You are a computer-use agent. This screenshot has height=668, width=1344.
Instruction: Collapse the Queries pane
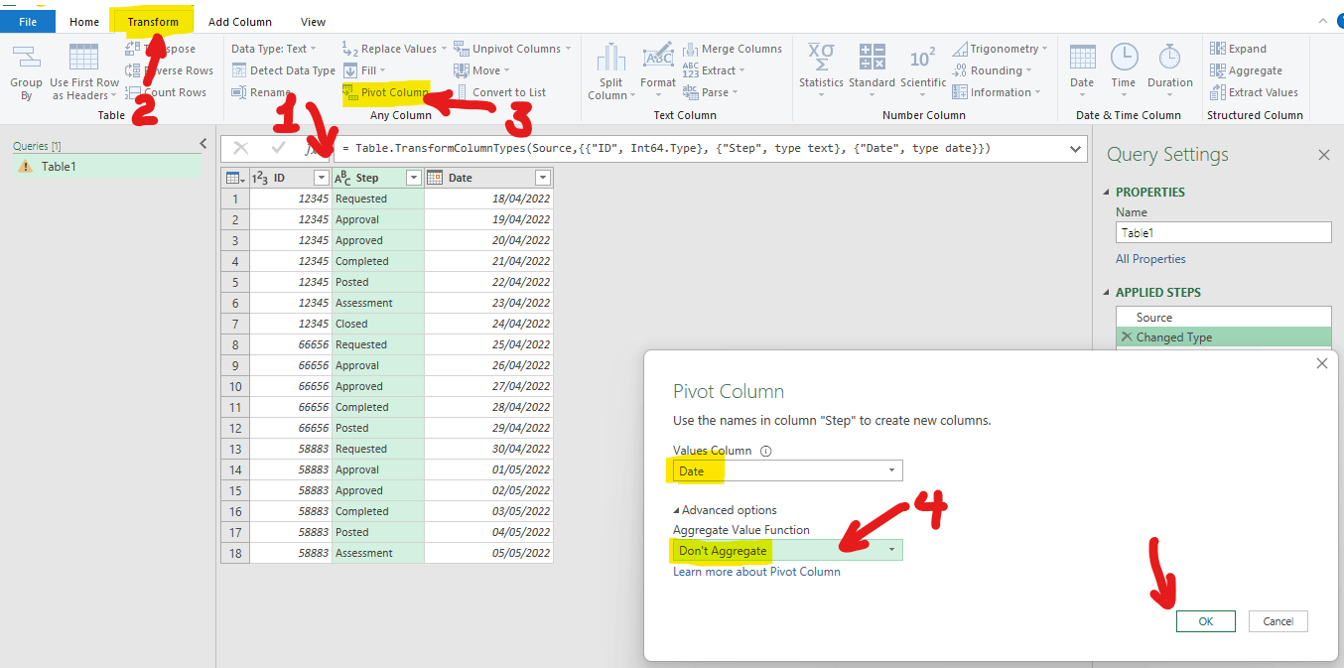pyautogui.click(x=203, y=144)
